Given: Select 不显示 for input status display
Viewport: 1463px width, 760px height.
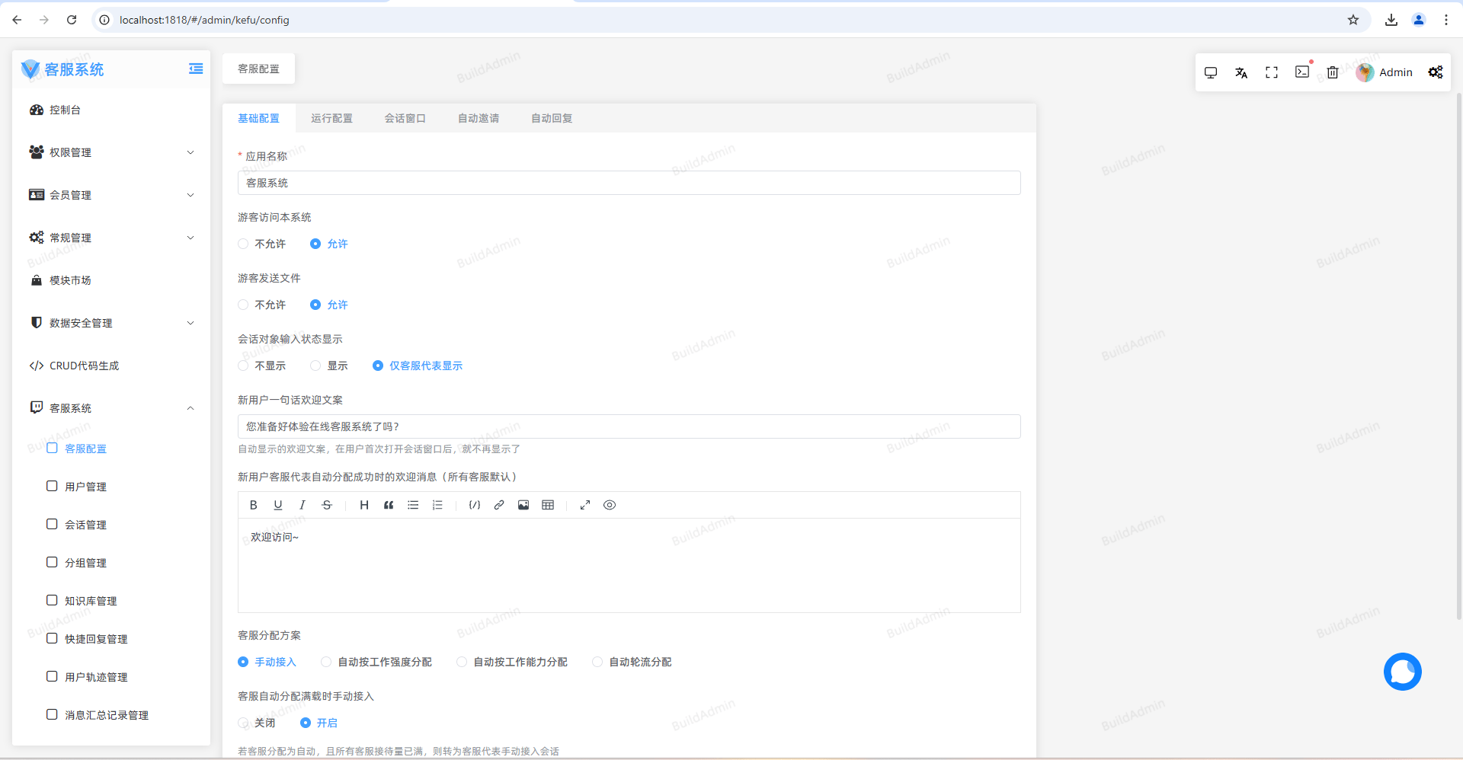Looking at the screenshot, I should click(x=262, y=366).
